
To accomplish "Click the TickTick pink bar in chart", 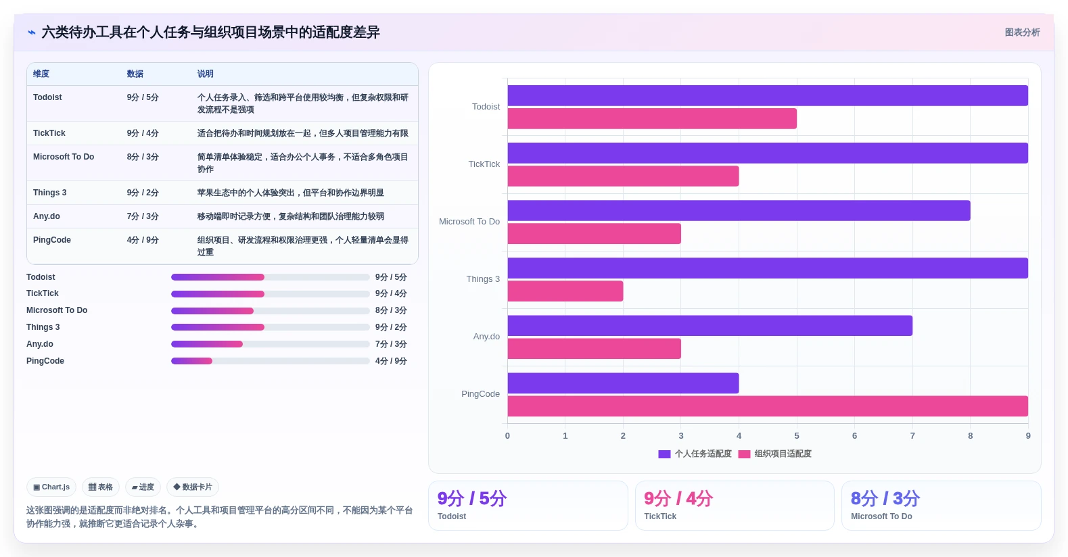I will [623, 176].
